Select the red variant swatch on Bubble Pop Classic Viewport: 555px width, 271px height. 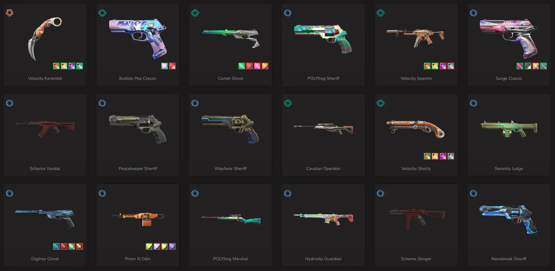point(172,66)
